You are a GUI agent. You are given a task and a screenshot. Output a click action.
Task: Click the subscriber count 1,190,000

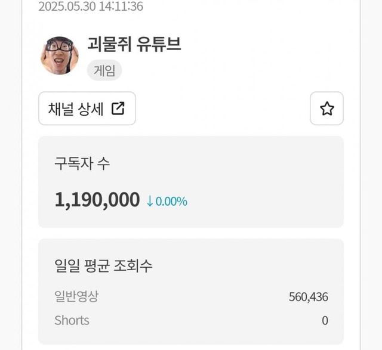pyautogui.click(x=97, y=200)
